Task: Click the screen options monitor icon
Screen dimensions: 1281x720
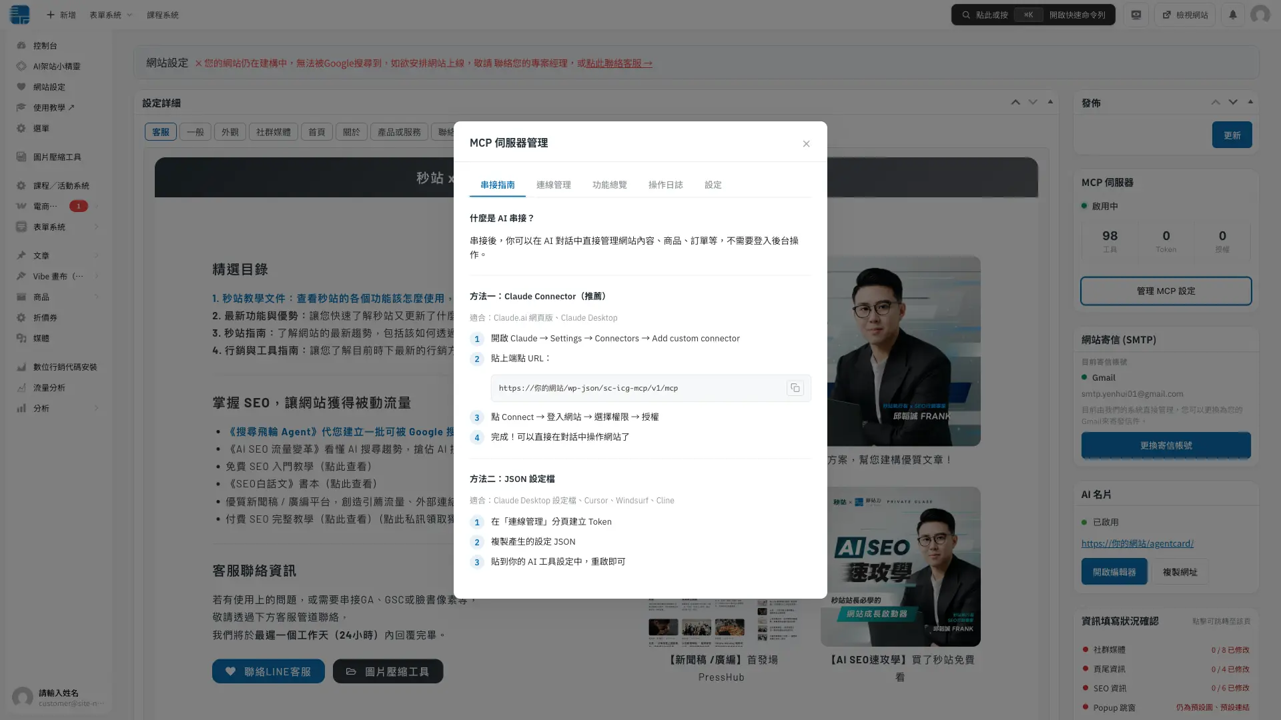Action: click(1136, 15)
